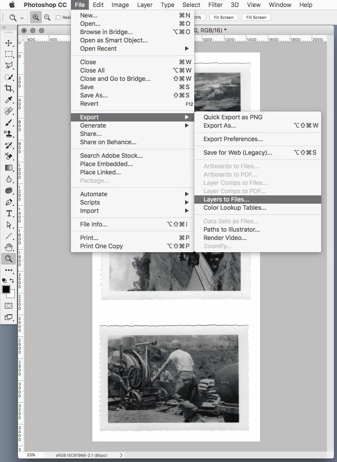Toggle Quick Mask mode
Image resolution: width=337 pixels, height=462 pixels.
click(9, 306)
